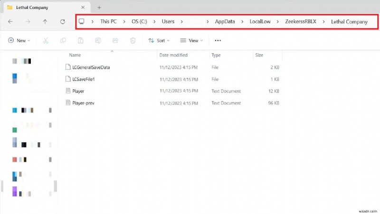Click Lethal Company in the address bar
This screenshot has width=380, height=214.
349,22
